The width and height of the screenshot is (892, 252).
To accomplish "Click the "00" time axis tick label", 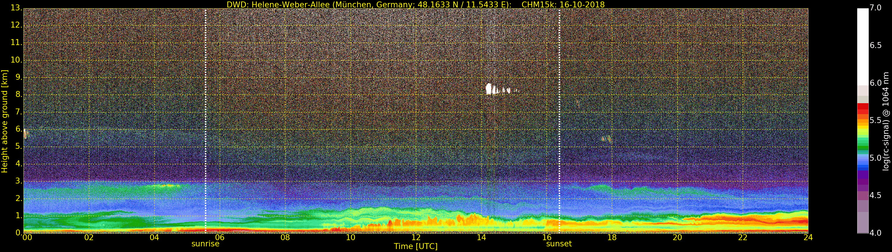I will [x=27, y=237].
